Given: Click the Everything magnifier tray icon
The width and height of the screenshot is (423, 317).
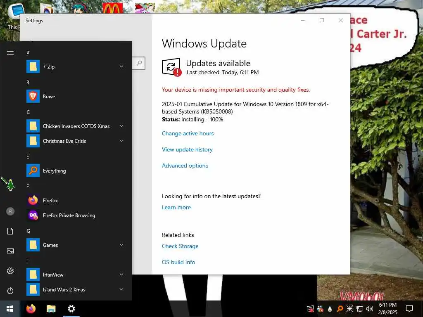Looking at the screenshot, I should pos(340,309).
